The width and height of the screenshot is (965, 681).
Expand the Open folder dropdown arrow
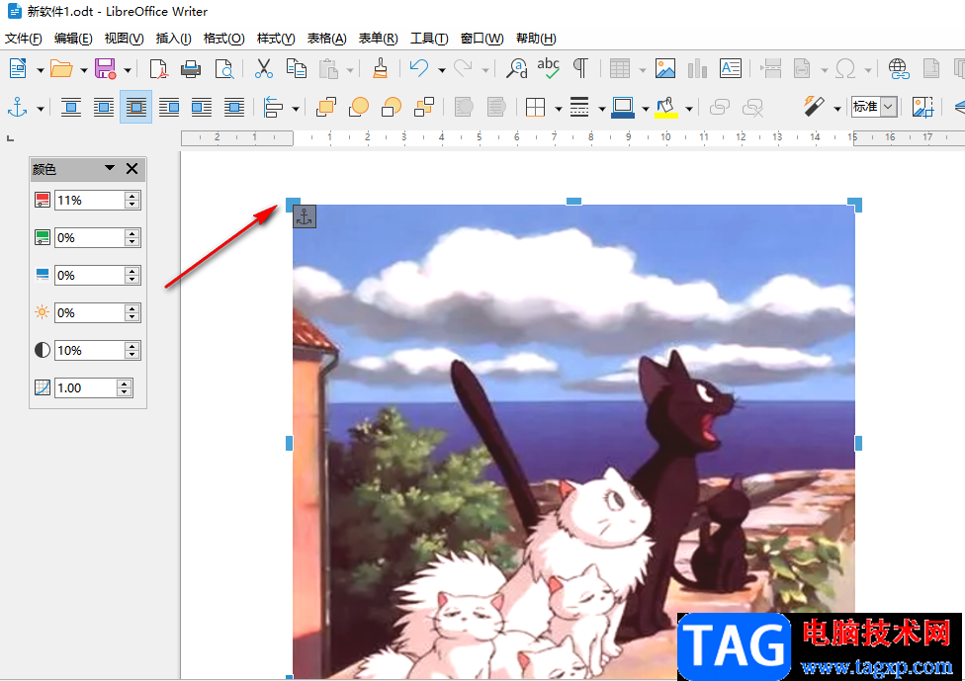84,70
